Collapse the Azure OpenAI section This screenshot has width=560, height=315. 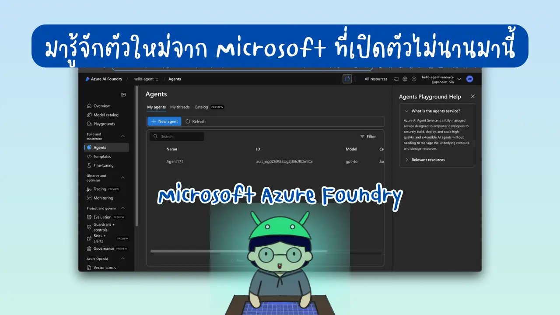click(x=122, y=259)
